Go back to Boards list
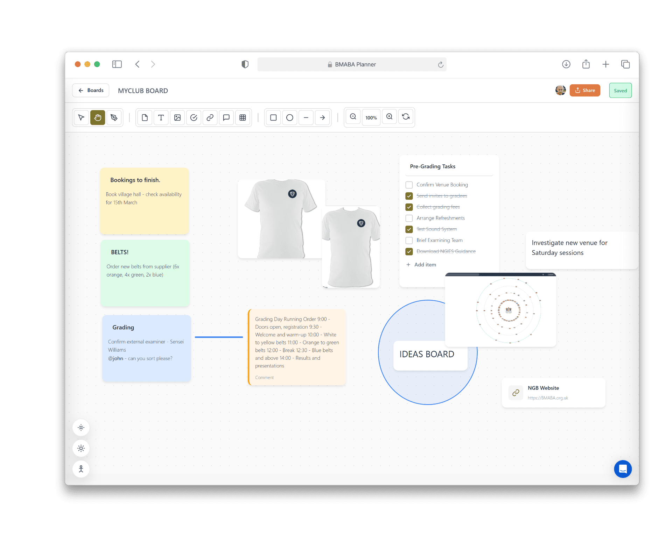 click(x=91, y=90)
